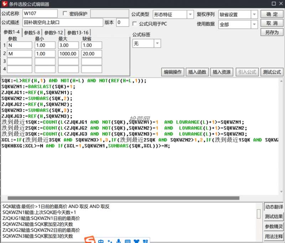Click 参数精灵 button

[x=274, y=227]
